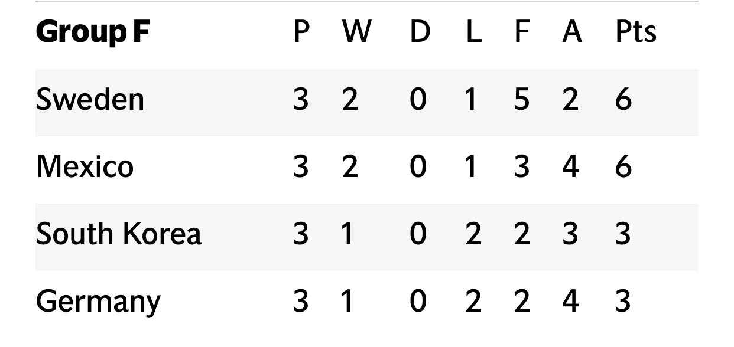Screen dimensions: 734x347
Task: Click Sweden's goals for value 5
Action: (x=521, y=99)
